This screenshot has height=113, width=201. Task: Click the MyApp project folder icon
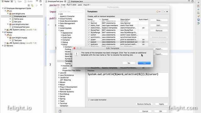point(5,32)
